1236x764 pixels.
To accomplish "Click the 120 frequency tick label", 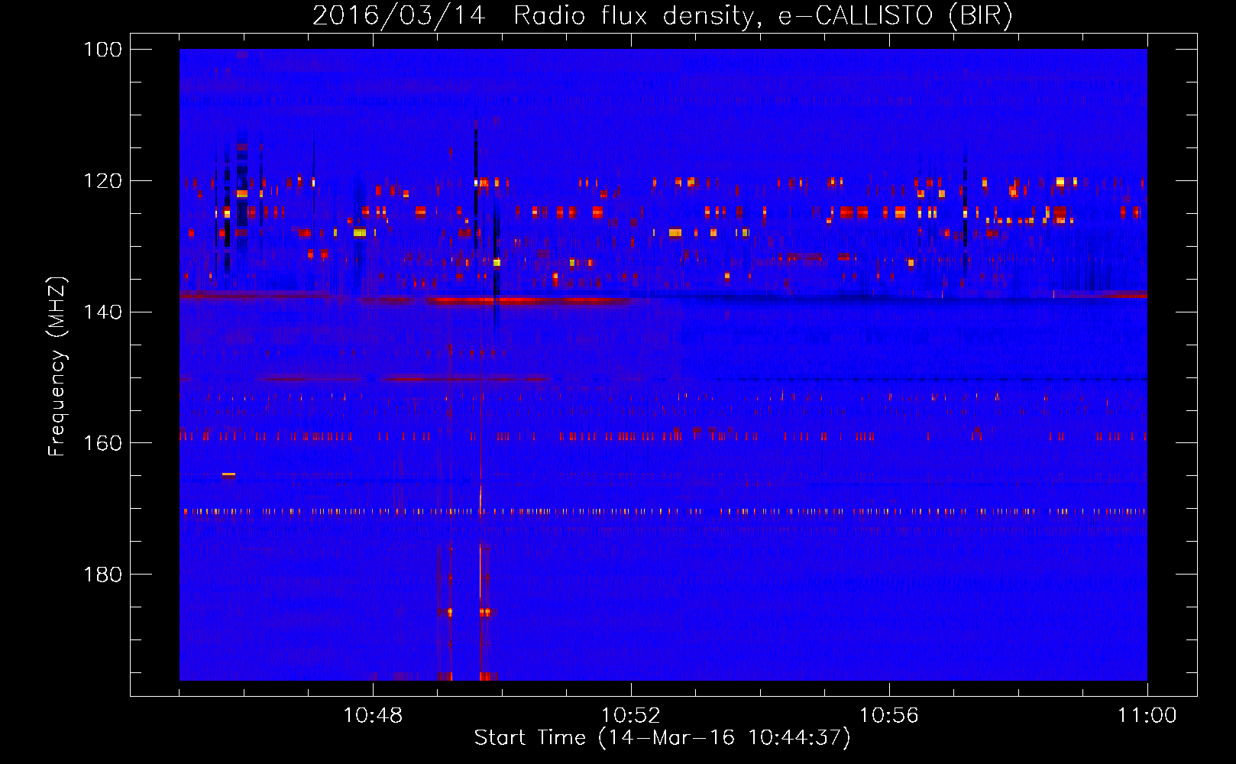I will pyautogui.click(x=103, y=181).
